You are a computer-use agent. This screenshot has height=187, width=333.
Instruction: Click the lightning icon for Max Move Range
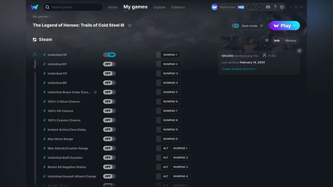point(44,139)
